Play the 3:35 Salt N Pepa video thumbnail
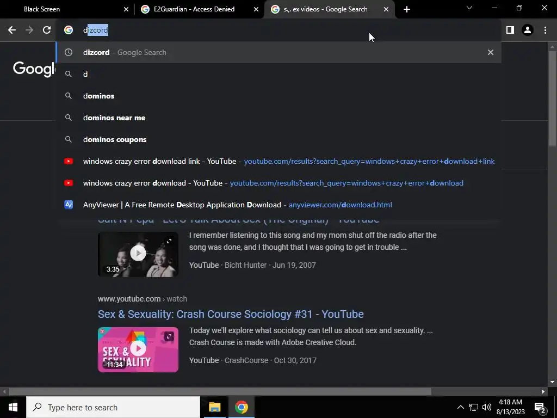 coord(138,255)
